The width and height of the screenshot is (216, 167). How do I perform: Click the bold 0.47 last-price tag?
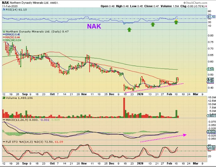click(210, 79)
